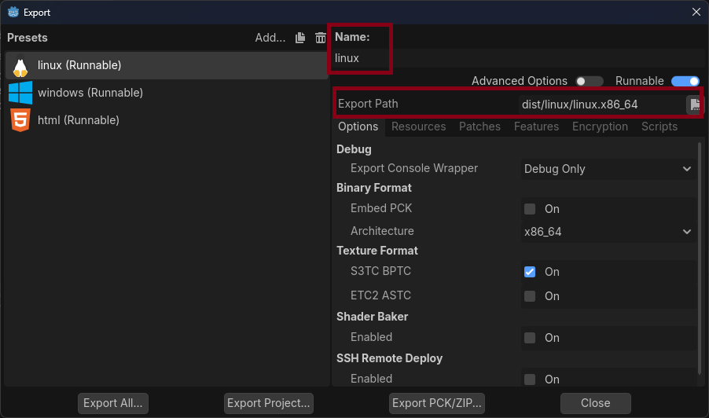The image size is (709, 418).
Task: Enable the ETC2 ASTC checkbox
Action: tap(530, 296)
